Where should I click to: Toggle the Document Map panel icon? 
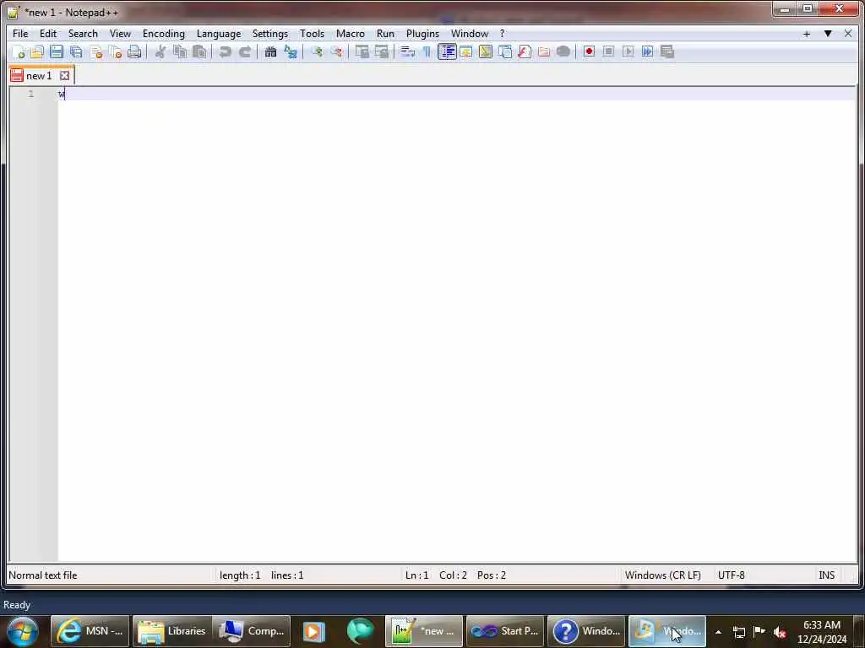click(x=486, y=51)
